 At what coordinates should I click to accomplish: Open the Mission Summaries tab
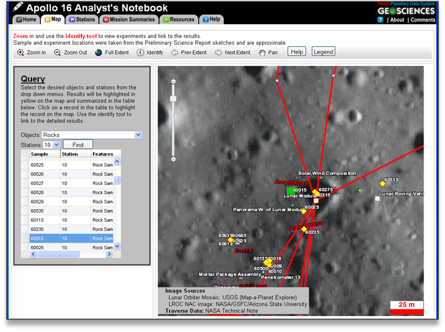pos(129,19)
